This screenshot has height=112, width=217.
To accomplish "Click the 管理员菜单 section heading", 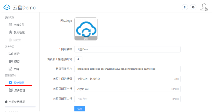I will (11, 75).
